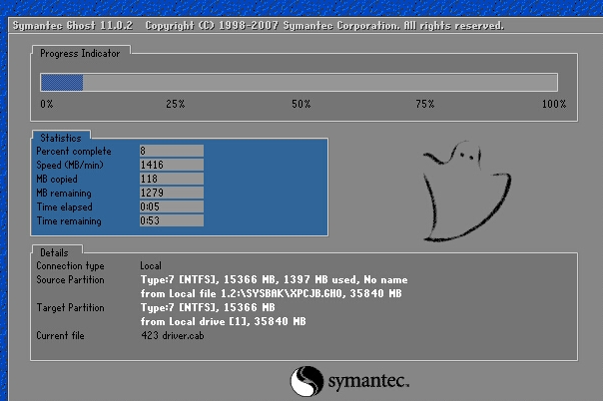Click the Time remaining value 0:53
The image size is (603, 401).
(x=172, y=220)
